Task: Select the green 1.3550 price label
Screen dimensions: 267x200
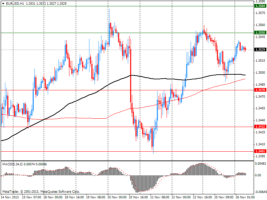Action: tap(260, 33)
